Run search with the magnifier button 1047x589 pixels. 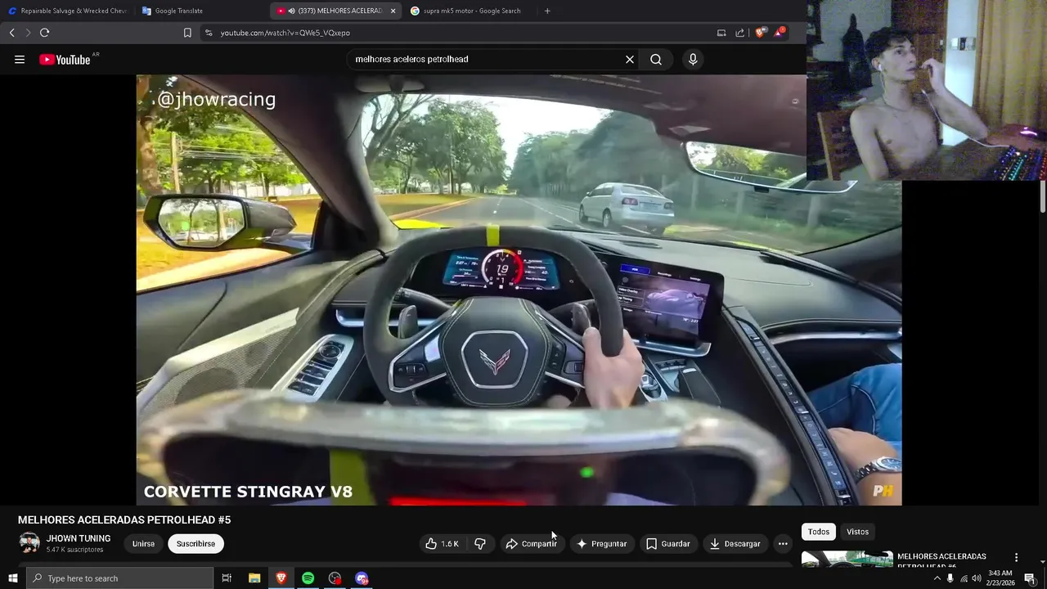(656, 59)
